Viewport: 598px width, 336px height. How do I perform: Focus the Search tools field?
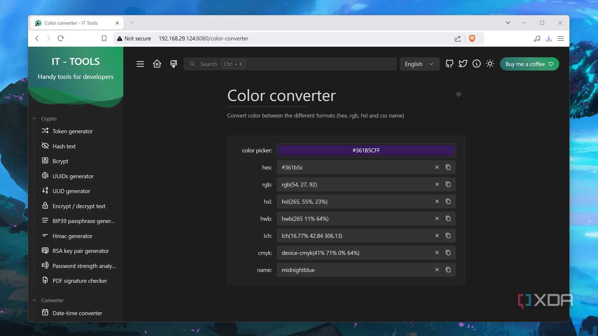click(290, 64)
